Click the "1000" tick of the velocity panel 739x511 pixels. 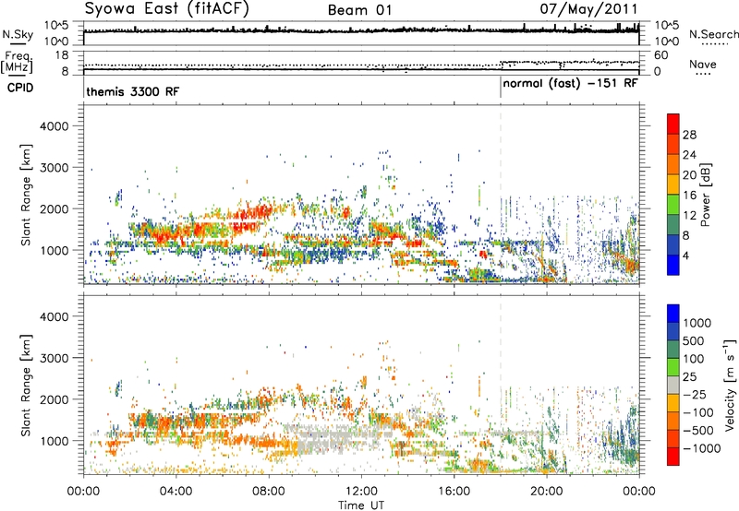coord(54,441)
